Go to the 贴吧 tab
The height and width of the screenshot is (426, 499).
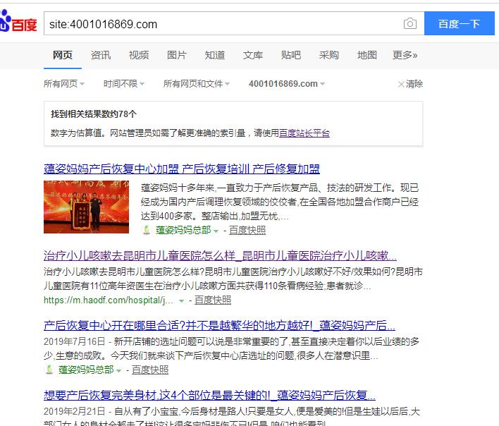pos(291,55)
